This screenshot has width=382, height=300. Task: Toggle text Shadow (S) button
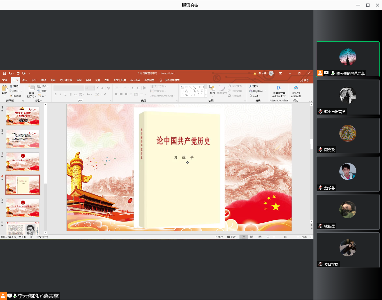pyautogui.click(x=71, y=94)
